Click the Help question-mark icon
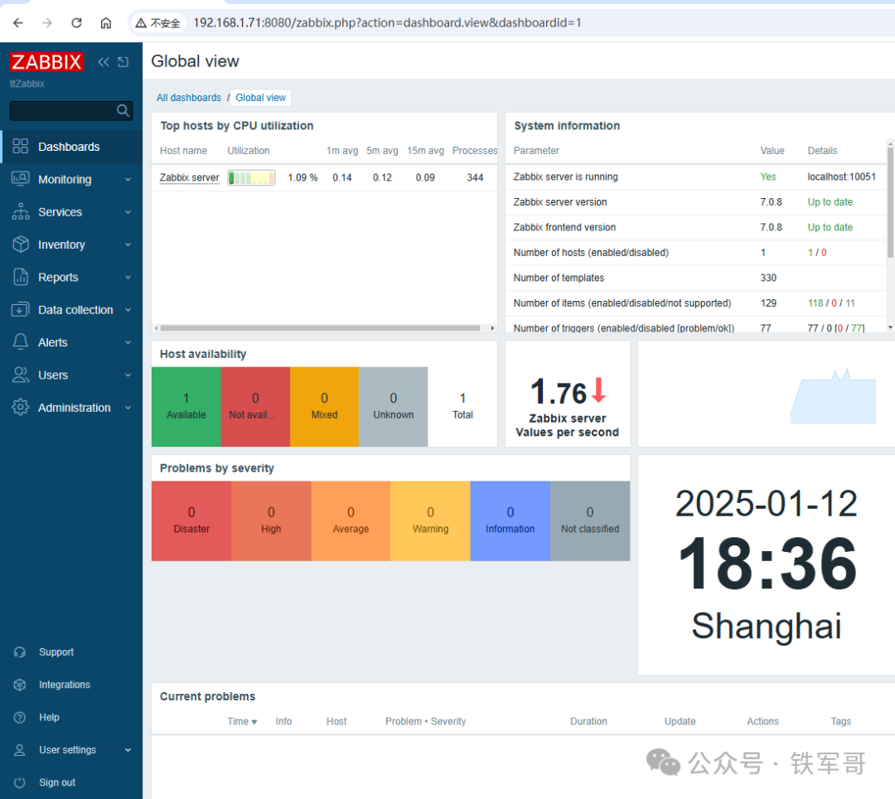Viewport: 895px width, 799px height. click(20, 717)
